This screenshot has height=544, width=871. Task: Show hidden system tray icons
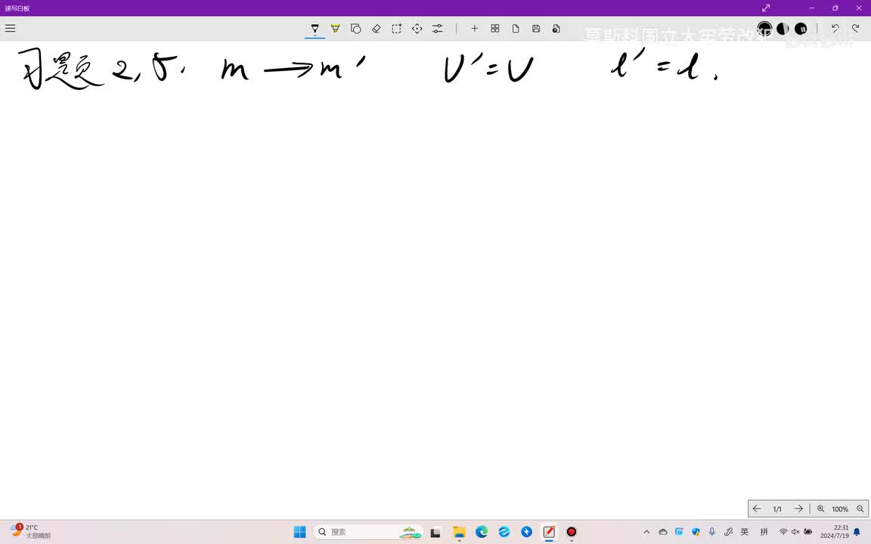click(646, 532)
